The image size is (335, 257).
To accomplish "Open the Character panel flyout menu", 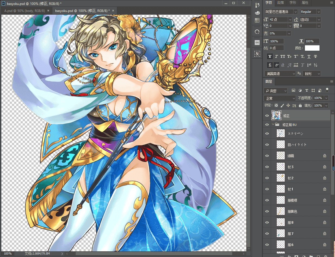I will 331,3.
